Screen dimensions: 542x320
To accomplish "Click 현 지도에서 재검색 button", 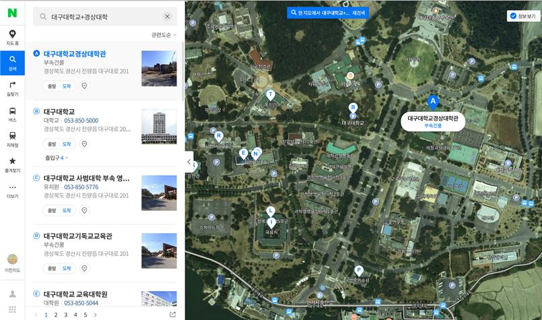I will [327, 13].
